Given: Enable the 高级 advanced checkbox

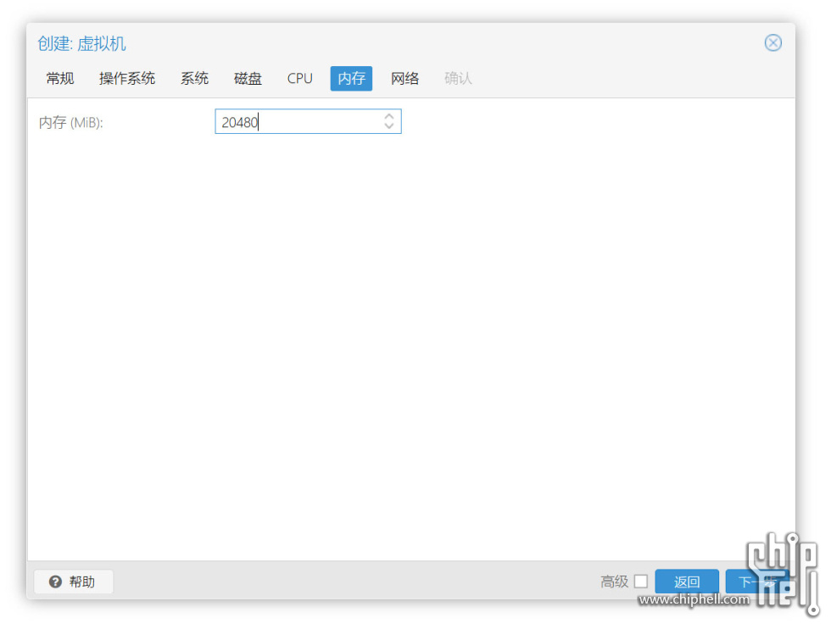Looking at the screenshot, I should point(641,582).
